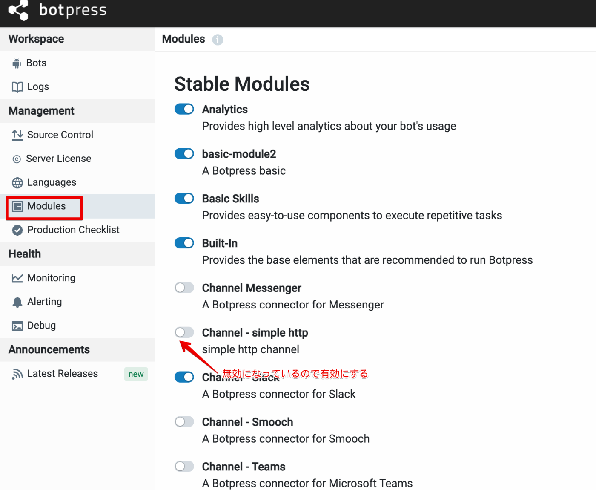Viewport: 596px width, 490px height.
Task: Disable the Analytics module toggle
Action: point(184,109)
